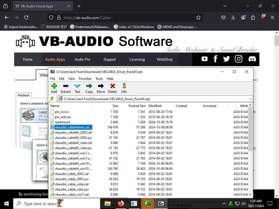Open the Help menu in 7-Zip
Viewport: 279px width, 209px height.
tap(110, 79)
